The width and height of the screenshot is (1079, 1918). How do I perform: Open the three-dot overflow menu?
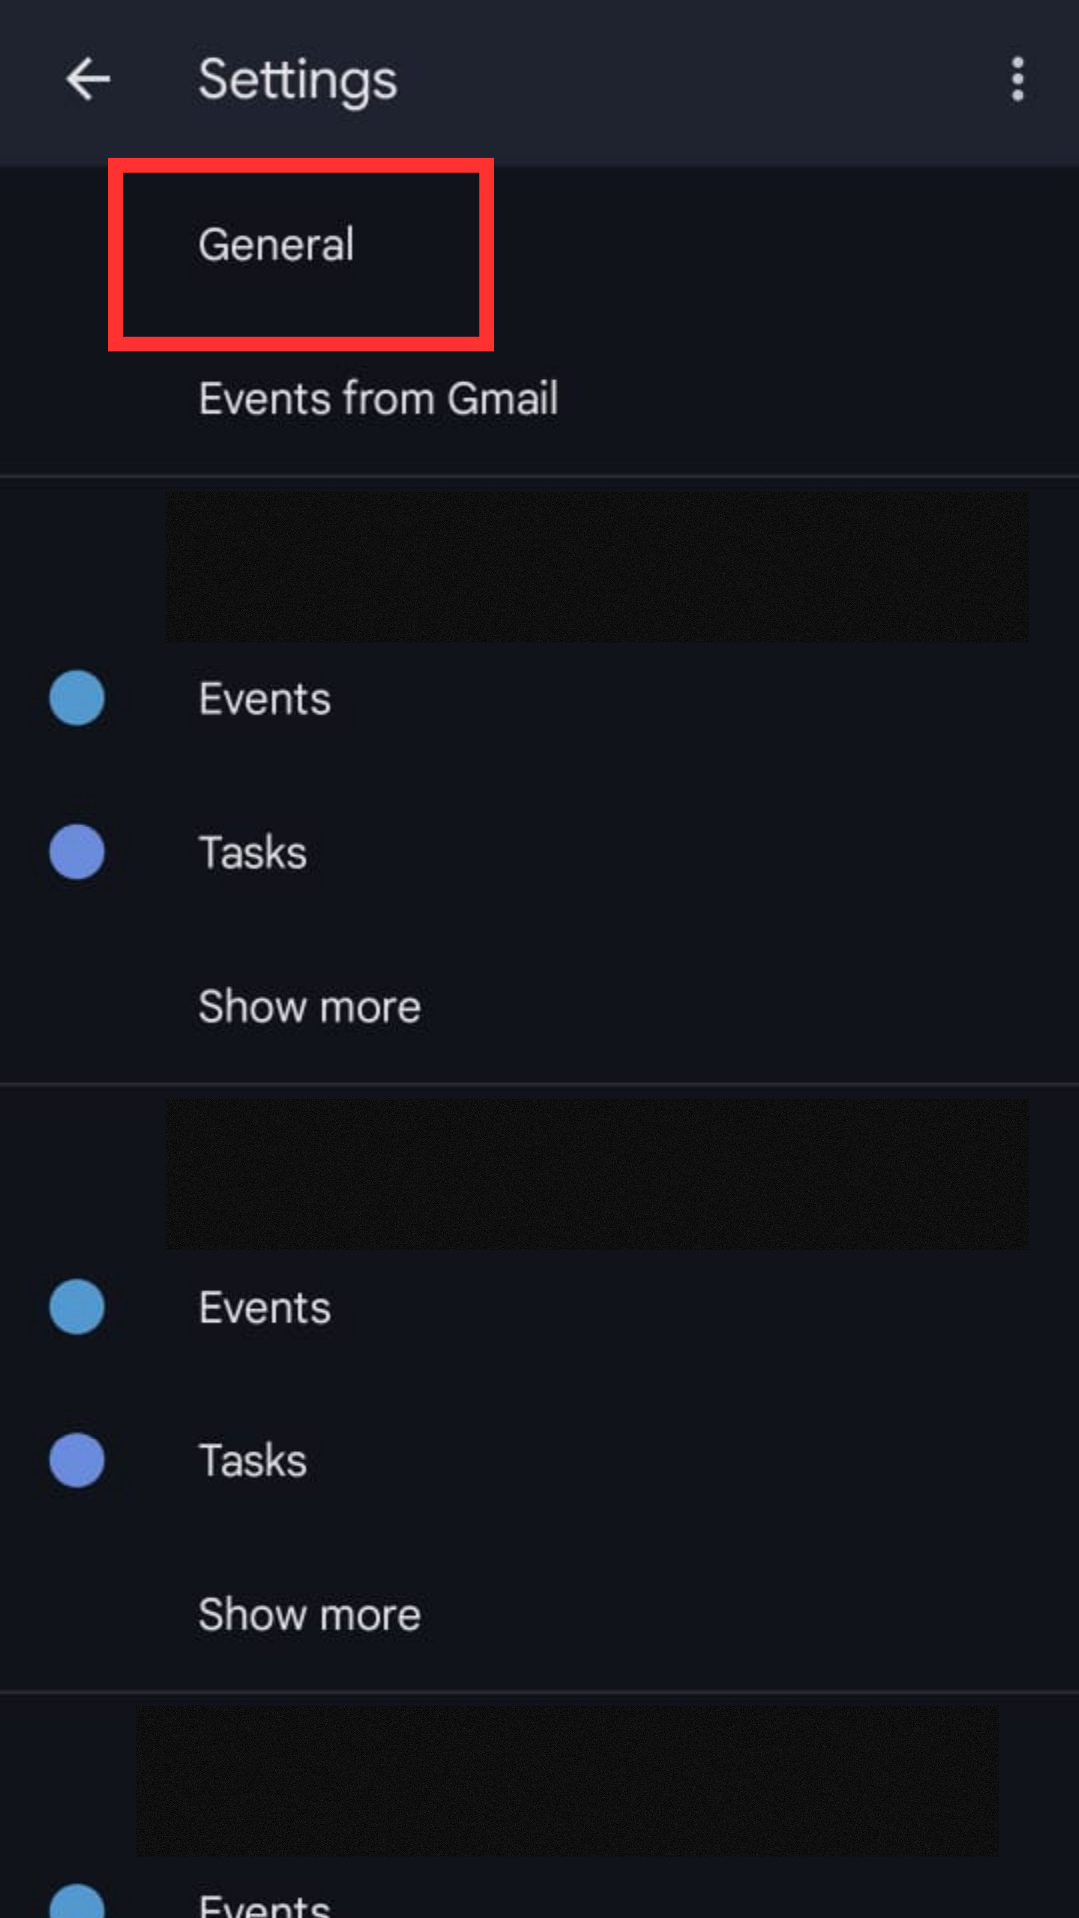[1017, 80]
